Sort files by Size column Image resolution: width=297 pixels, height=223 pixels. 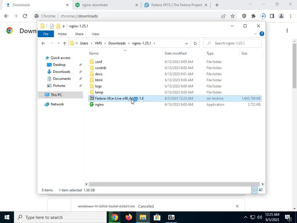coord(251,53)
